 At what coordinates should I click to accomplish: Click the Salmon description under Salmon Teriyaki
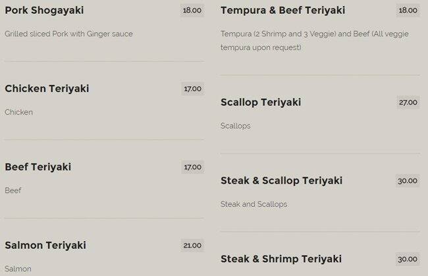pyautogui.click(x=18, y=269)
